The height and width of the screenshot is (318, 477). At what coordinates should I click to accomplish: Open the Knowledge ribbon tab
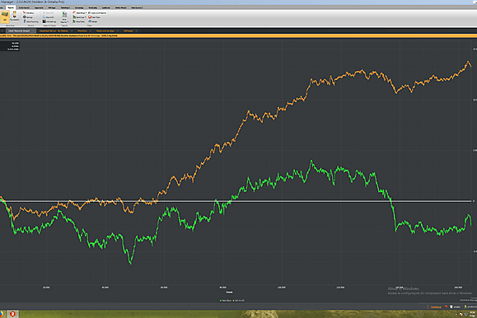(79, 7)
